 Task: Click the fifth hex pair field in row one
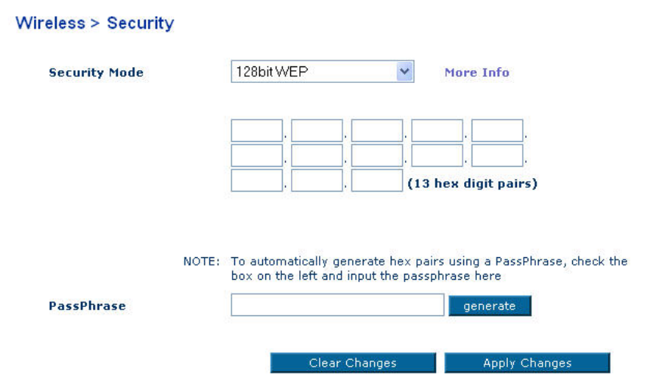(x=497, y=131)
